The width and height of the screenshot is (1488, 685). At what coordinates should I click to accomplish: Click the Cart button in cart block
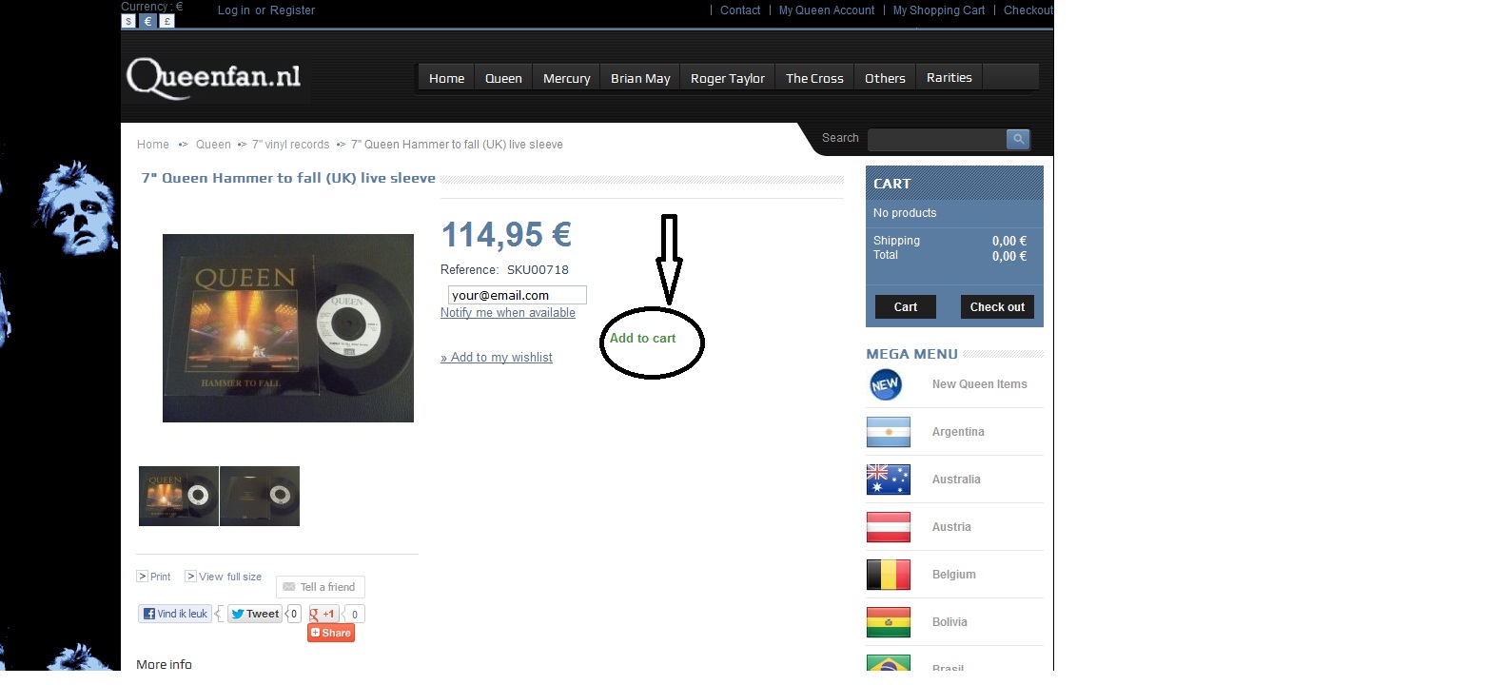tap(906, 307)
